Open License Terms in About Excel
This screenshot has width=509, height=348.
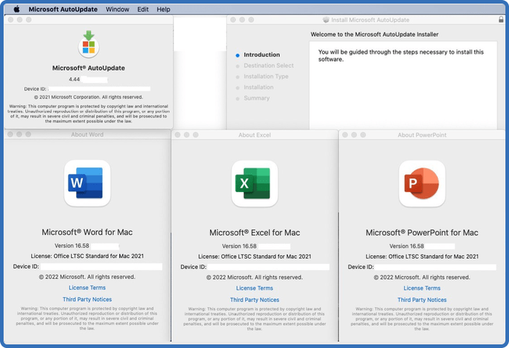point(254,288)
